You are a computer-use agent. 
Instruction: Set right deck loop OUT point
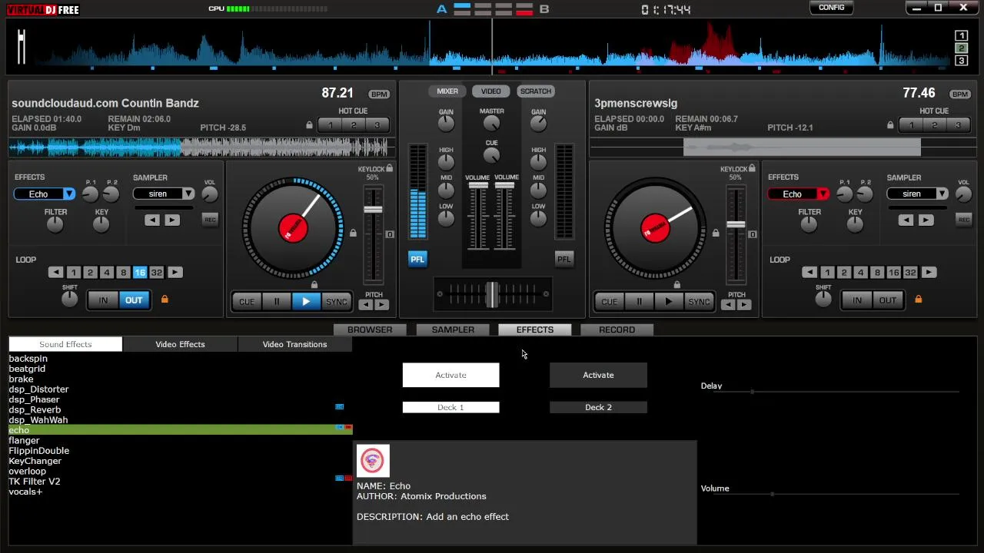click(x=888, y=300)
